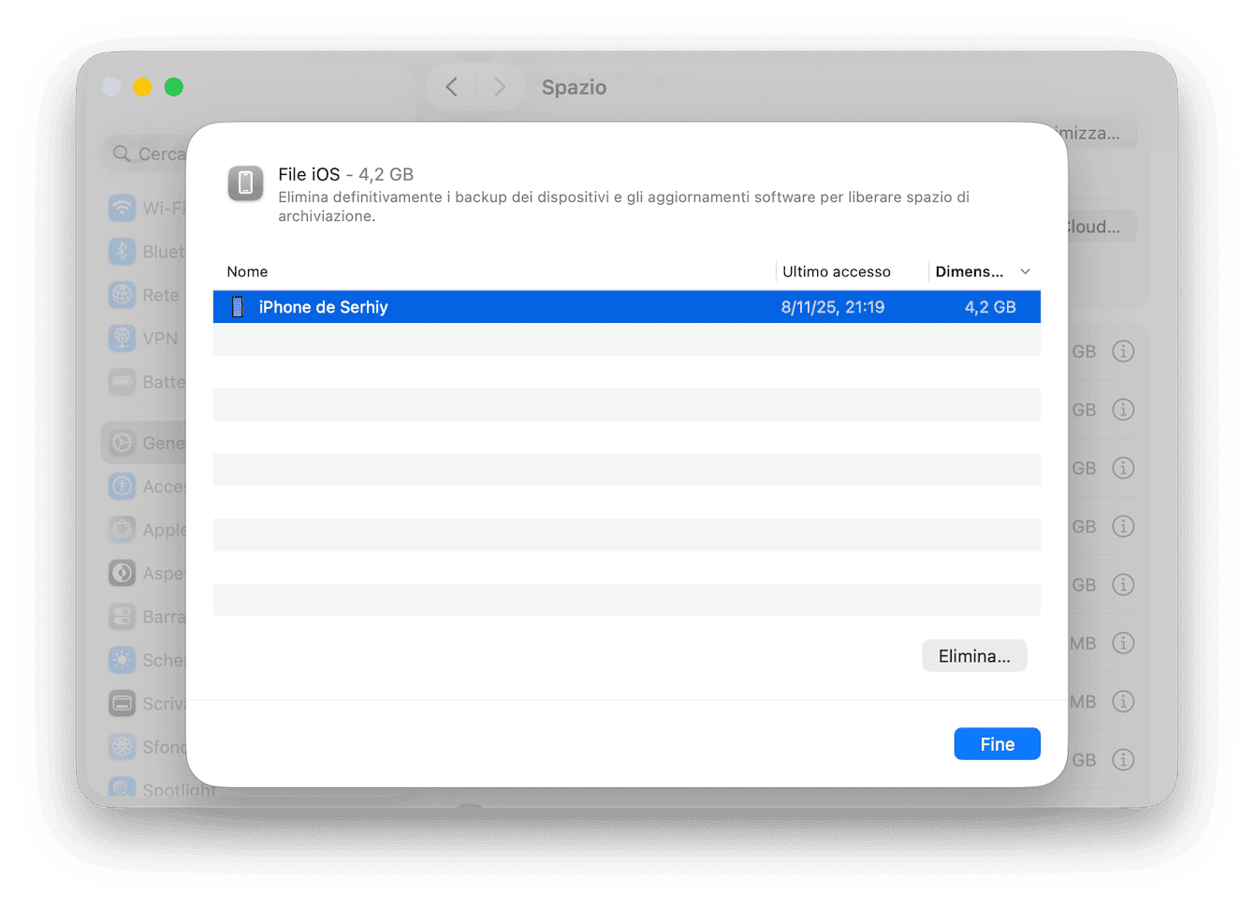Open Wi-Fi settings in the sidebar
The height and width of the screenshot is (908, 1254).
coord(147,208)
